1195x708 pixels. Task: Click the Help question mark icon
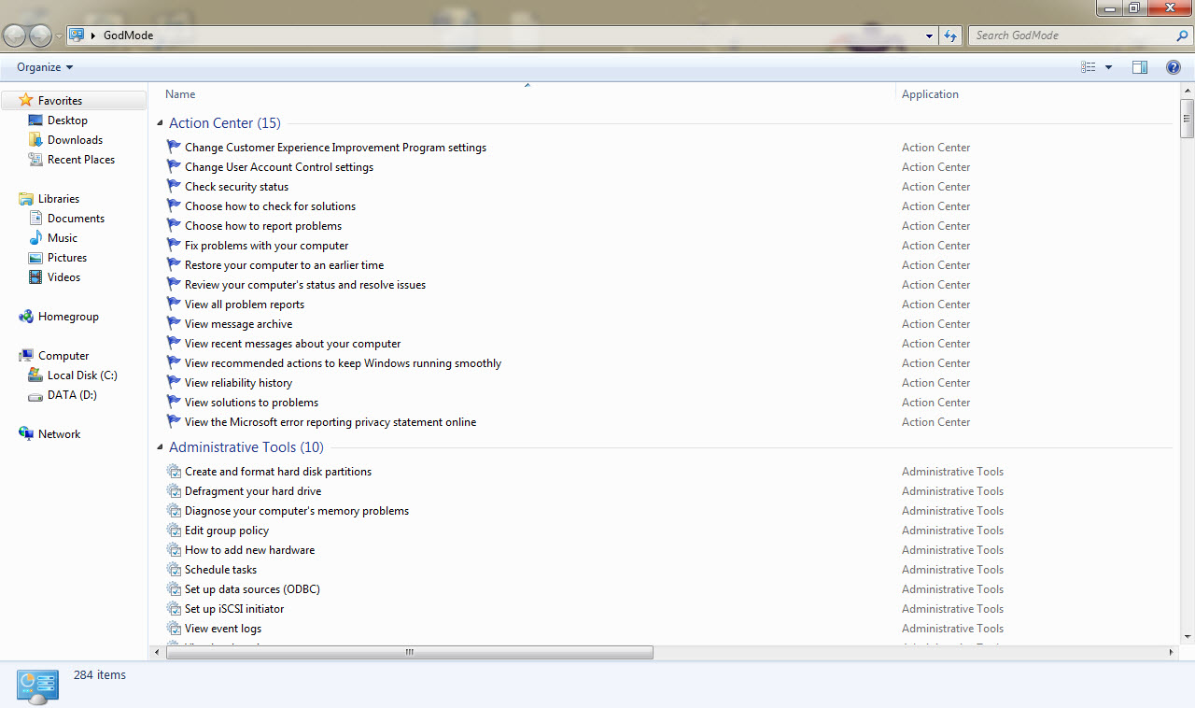coord(1174,67)
